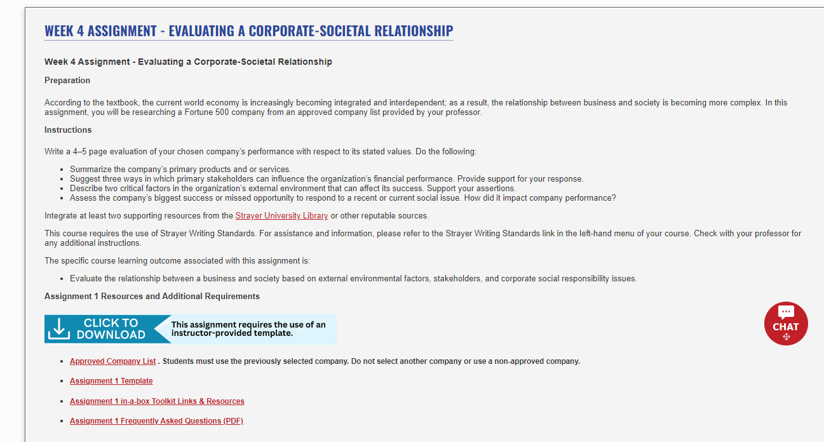Click the Assignment 1 Resources and Additional Requirements heading
Image resolution: width=824 pixels, height=442 pixels.
click(152, 297)
